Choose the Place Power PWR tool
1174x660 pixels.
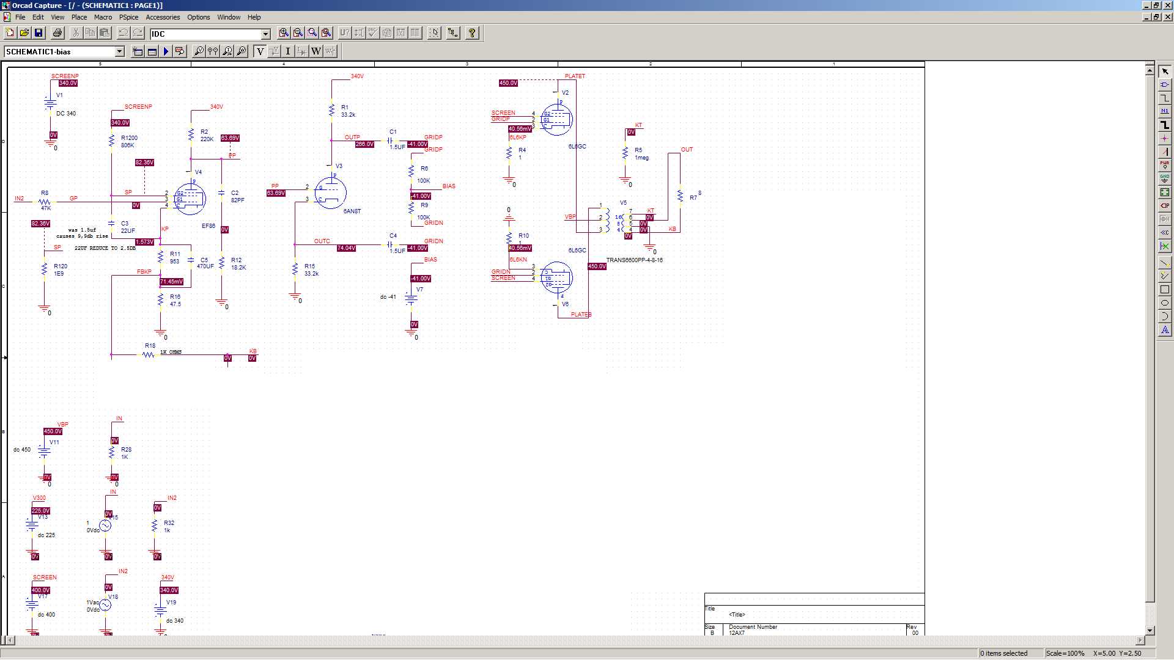tap(1164, 165)
